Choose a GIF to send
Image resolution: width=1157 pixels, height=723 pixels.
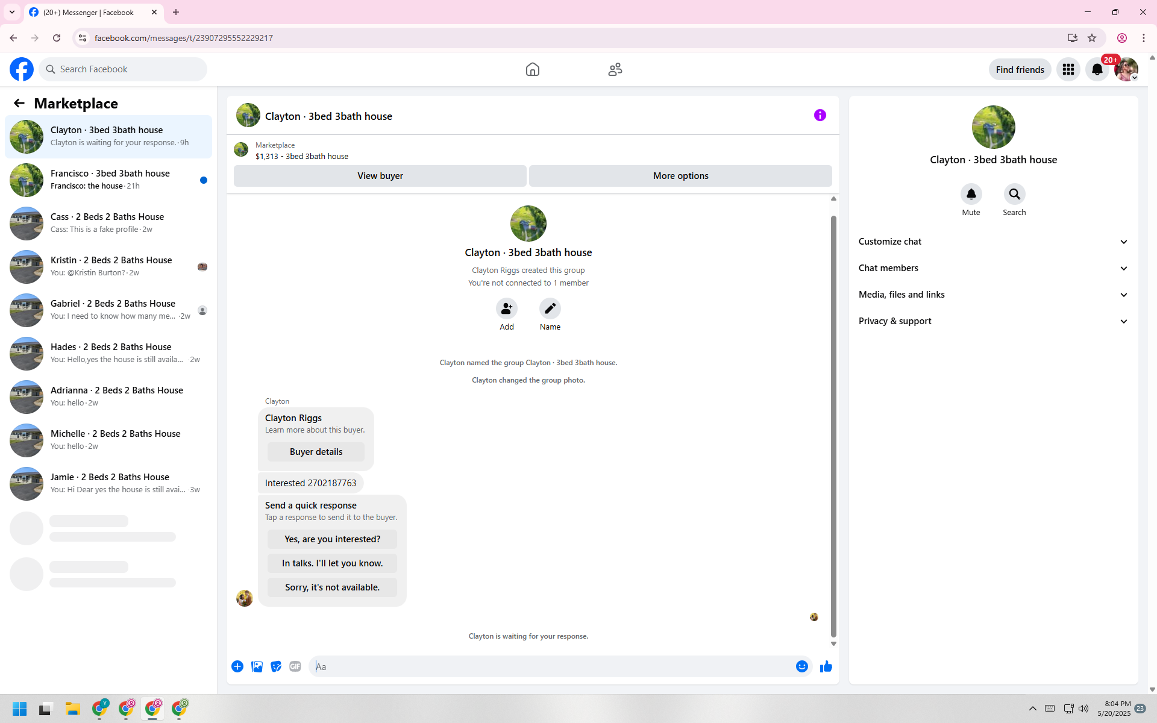pyautogui.click(x=295, y=666)
